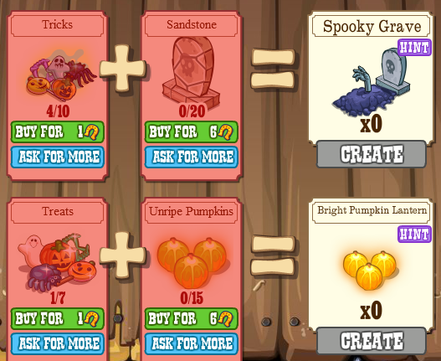The height and width of the screenshot is (361, 441).
Task: Create the Bright Pumpkin Lantern
Action: coord(372,341)
